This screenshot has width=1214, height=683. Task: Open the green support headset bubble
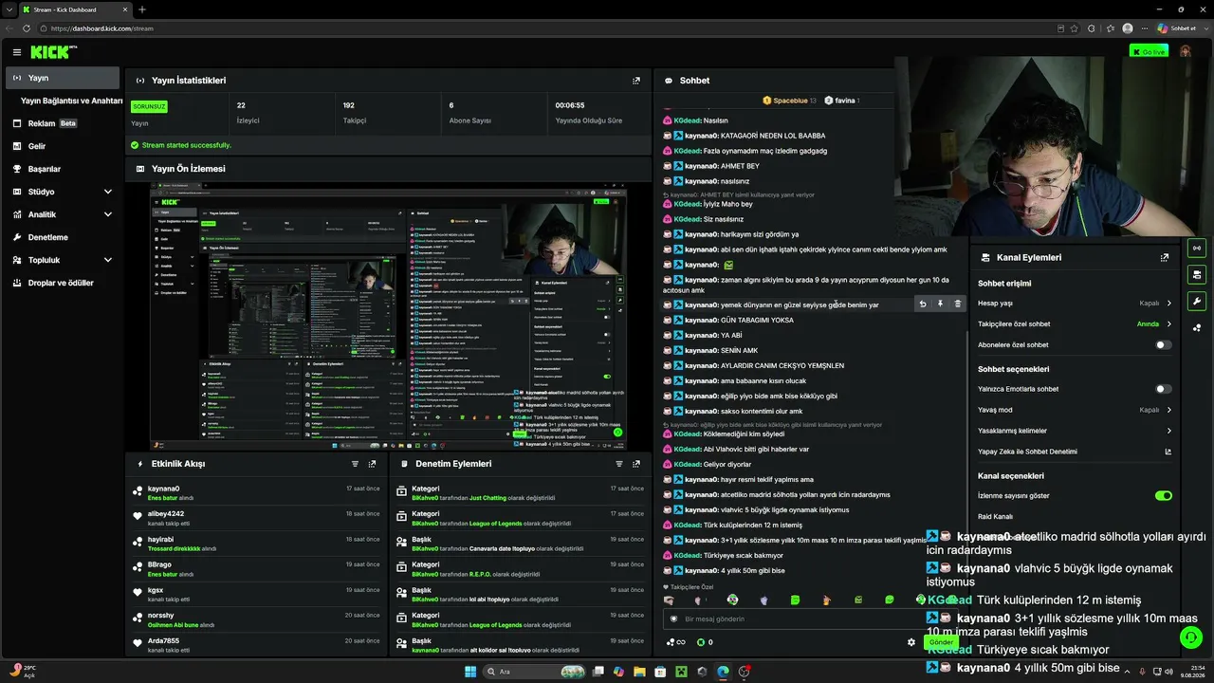(1191, 637)
